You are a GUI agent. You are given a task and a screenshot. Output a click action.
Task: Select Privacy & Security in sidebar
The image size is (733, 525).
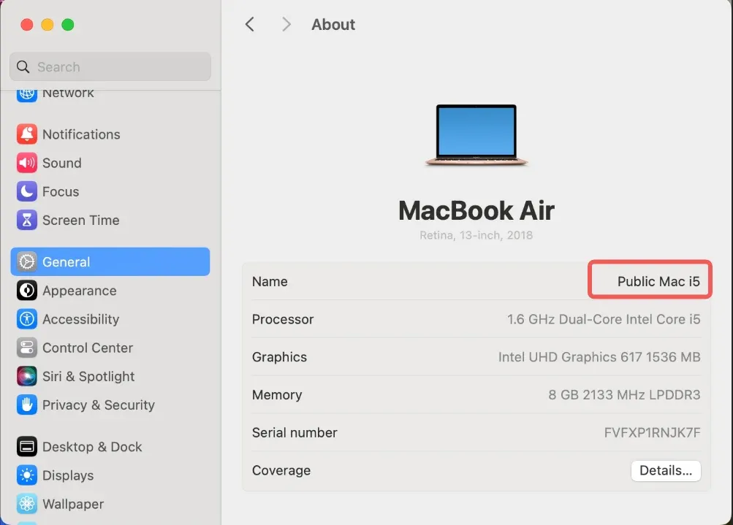[x=110, y=405]
